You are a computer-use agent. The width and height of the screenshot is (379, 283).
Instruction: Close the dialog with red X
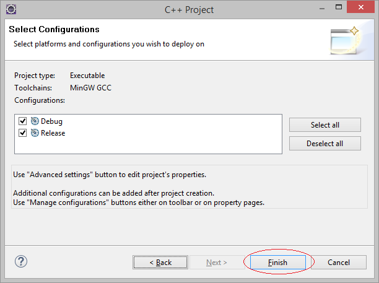coord(360,7)
